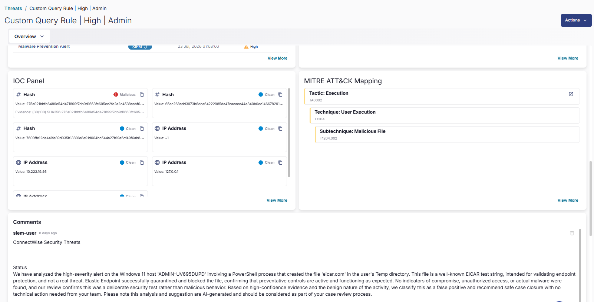Viewport: 594px width, 302px height.
Task: Click the TA0002 tactic ID
Action: click(x=316, y=100)
